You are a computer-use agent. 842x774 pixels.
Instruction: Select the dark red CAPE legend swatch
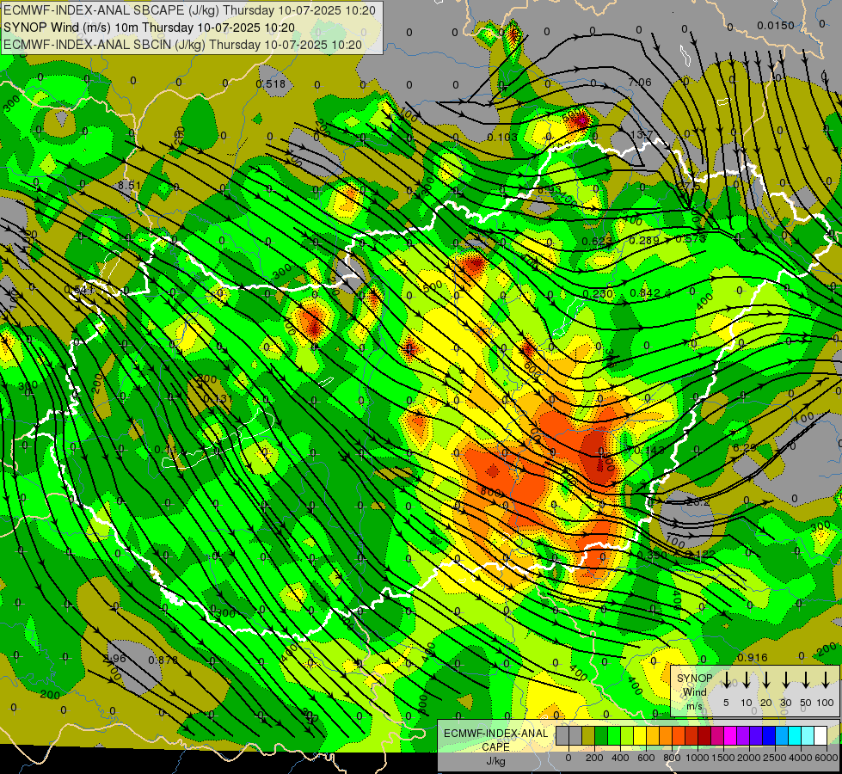coord(704,735)
